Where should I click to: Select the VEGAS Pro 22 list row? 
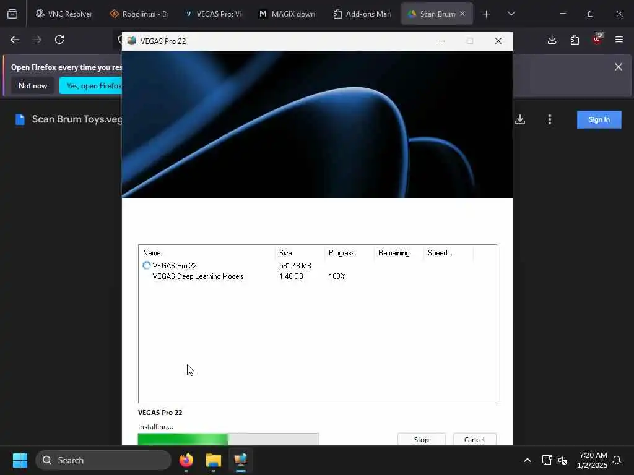[318, 266]
